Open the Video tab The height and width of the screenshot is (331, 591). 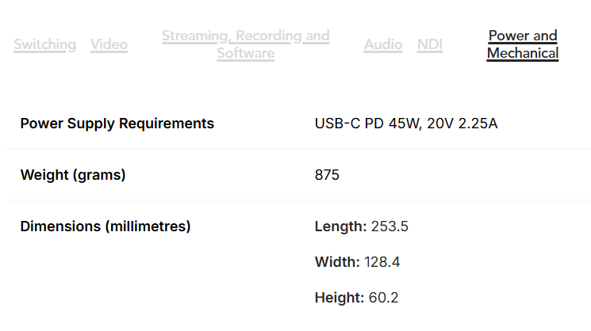[109, 44]
